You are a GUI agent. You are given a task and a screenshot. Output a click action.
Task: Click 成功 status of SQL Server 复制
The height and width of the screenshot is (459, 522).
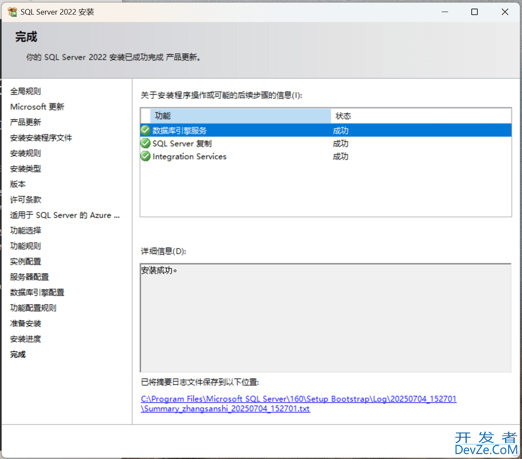[x=341, y=144]
